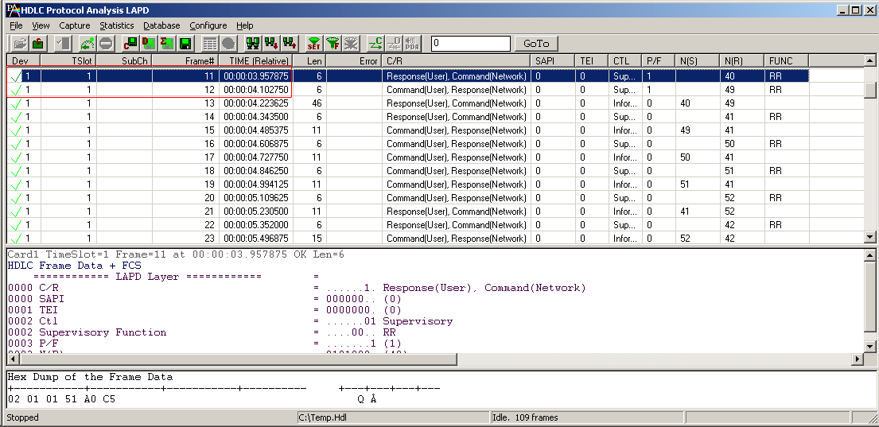879x427 pixels.
Task: Click the green check mark in frame 20 row
Action: (x=17, y=198)
